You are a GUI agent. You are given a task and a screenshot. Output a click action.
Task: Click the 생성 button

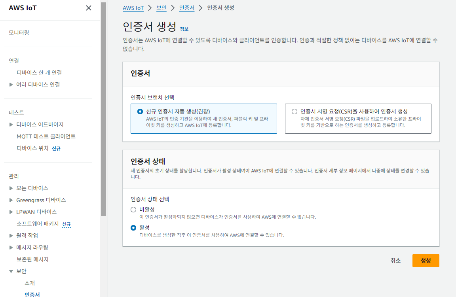[426, 260]
